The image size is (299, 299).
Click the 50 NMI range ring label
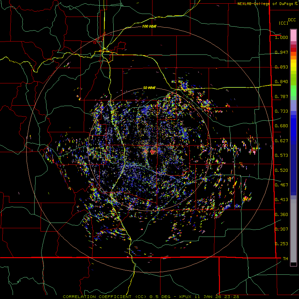coord(149,88)
